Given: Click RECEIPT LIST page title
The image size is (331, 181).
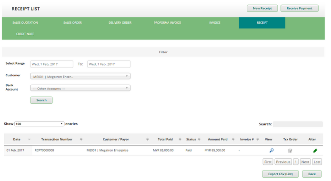Looking at the screenshot, I should 26,9.
